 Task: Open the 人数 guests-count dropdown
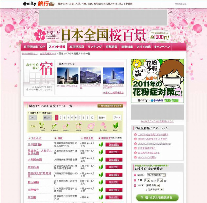[x=147, y=180]
